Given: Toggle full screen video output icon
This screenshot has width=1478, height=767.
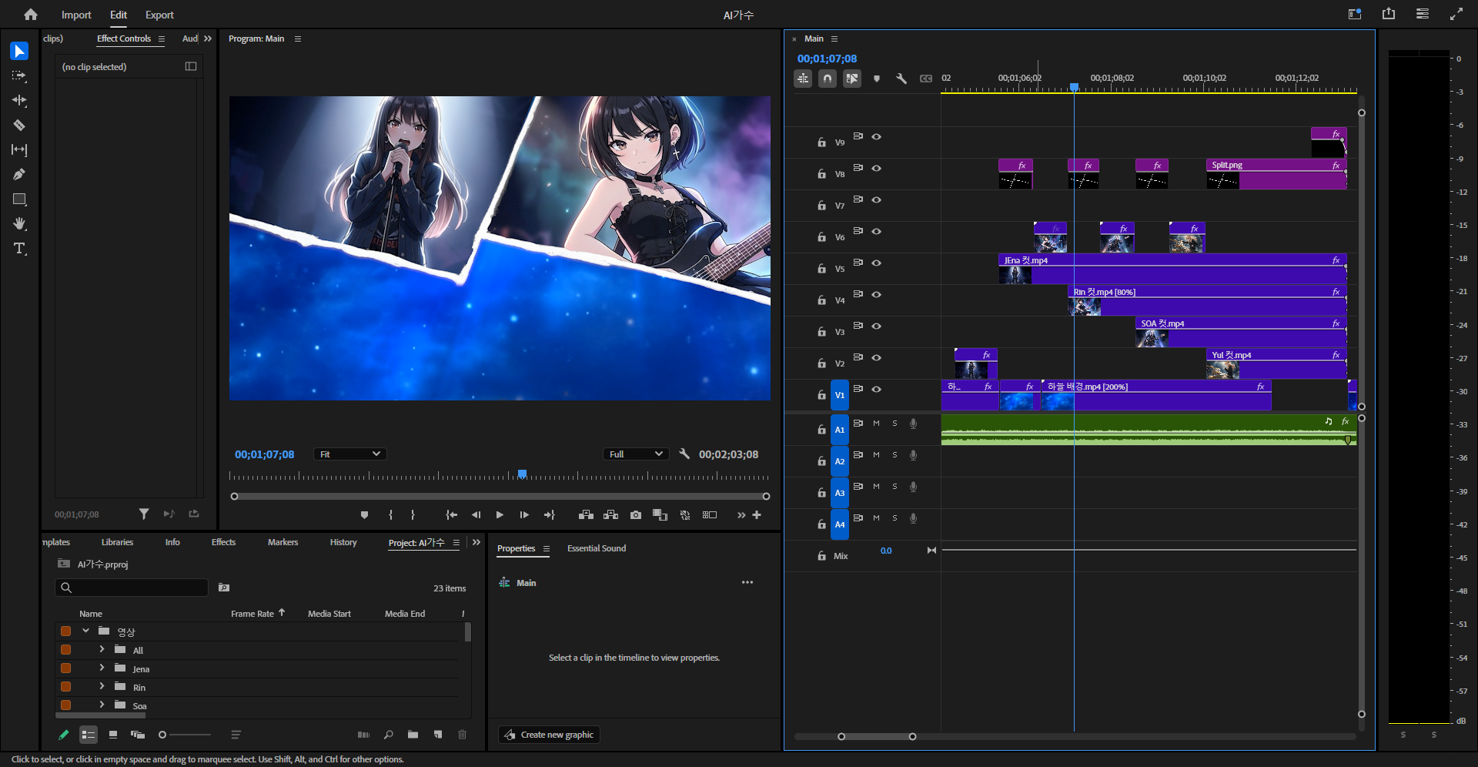Looking at the screenshot, I should (x=1456, y=14).
